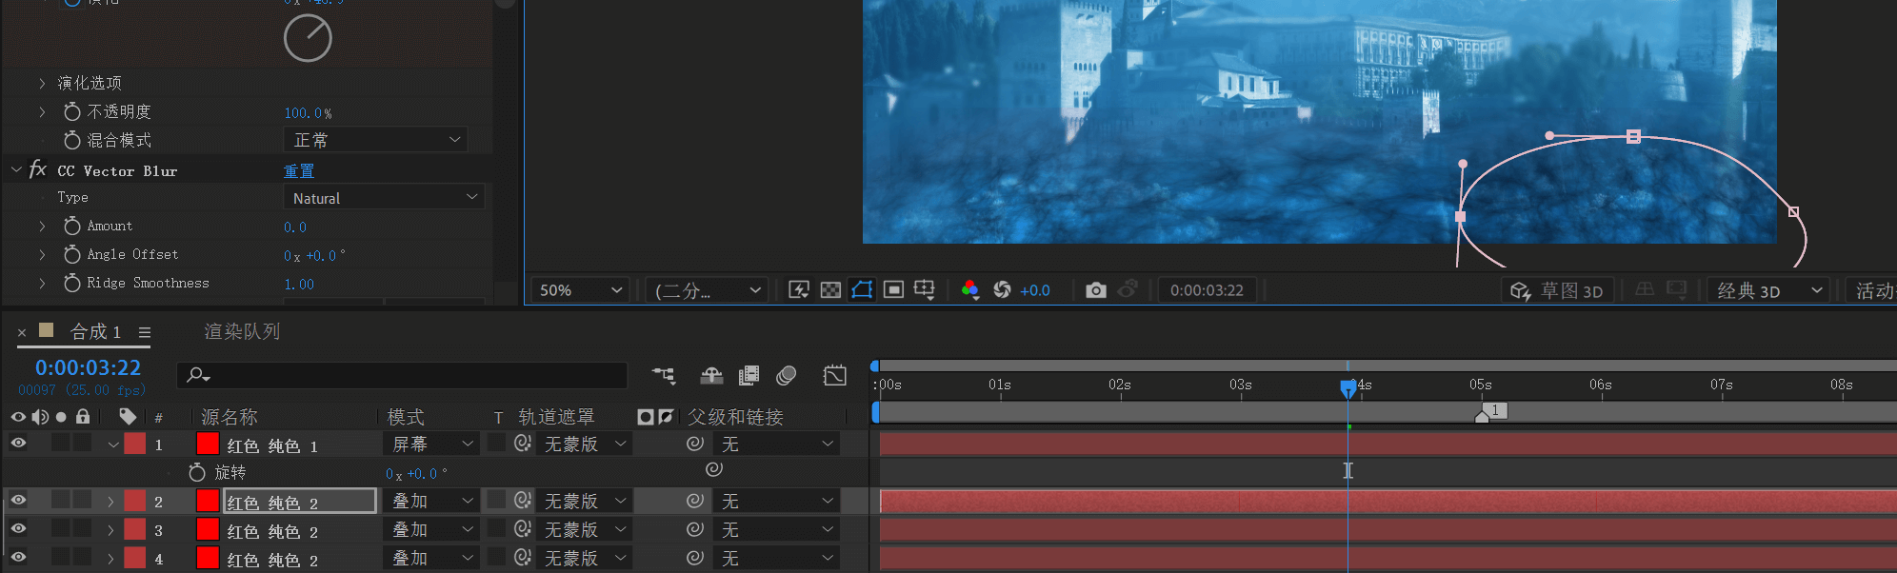Click 重置 to reset CC Vector Blur
This screenshot has width=1897, height=573.
299,170
